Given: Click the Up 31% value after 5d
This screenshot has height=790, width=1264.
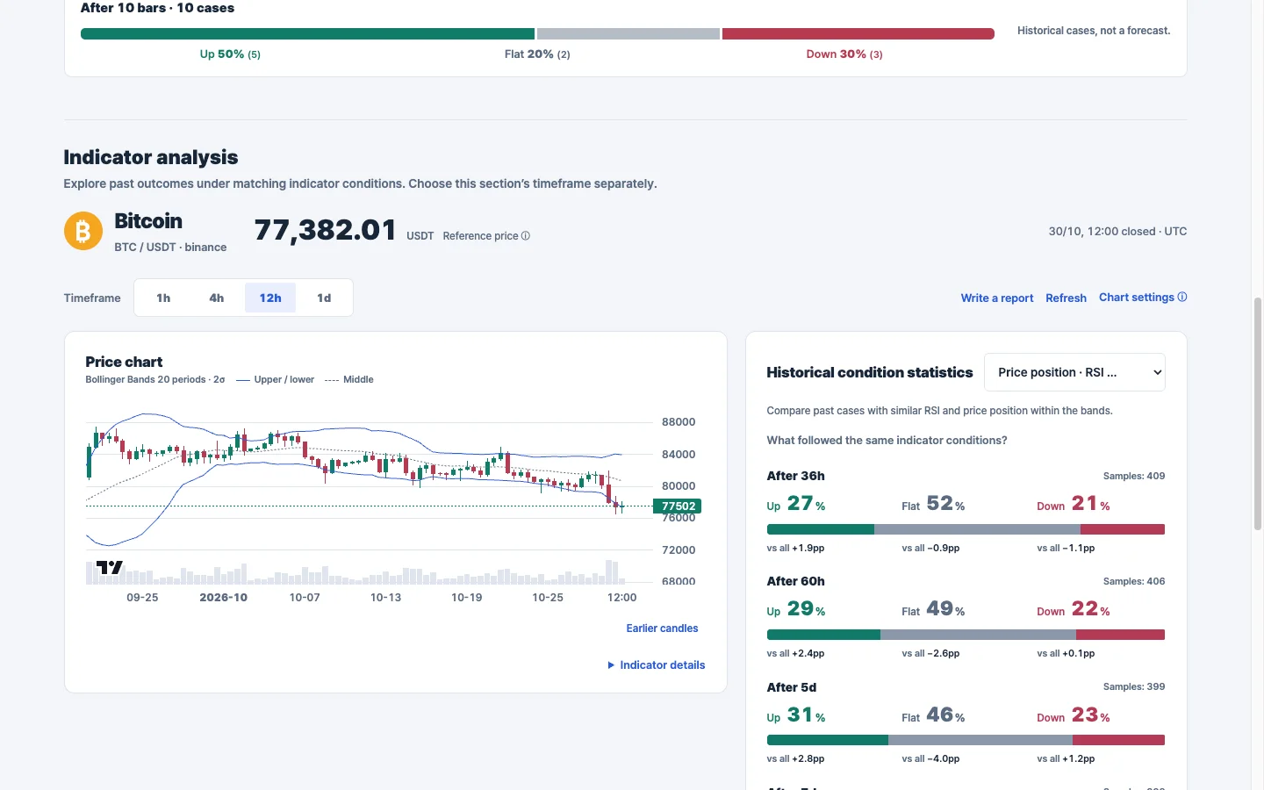Looking at the screenshot, I should [796, 715].
